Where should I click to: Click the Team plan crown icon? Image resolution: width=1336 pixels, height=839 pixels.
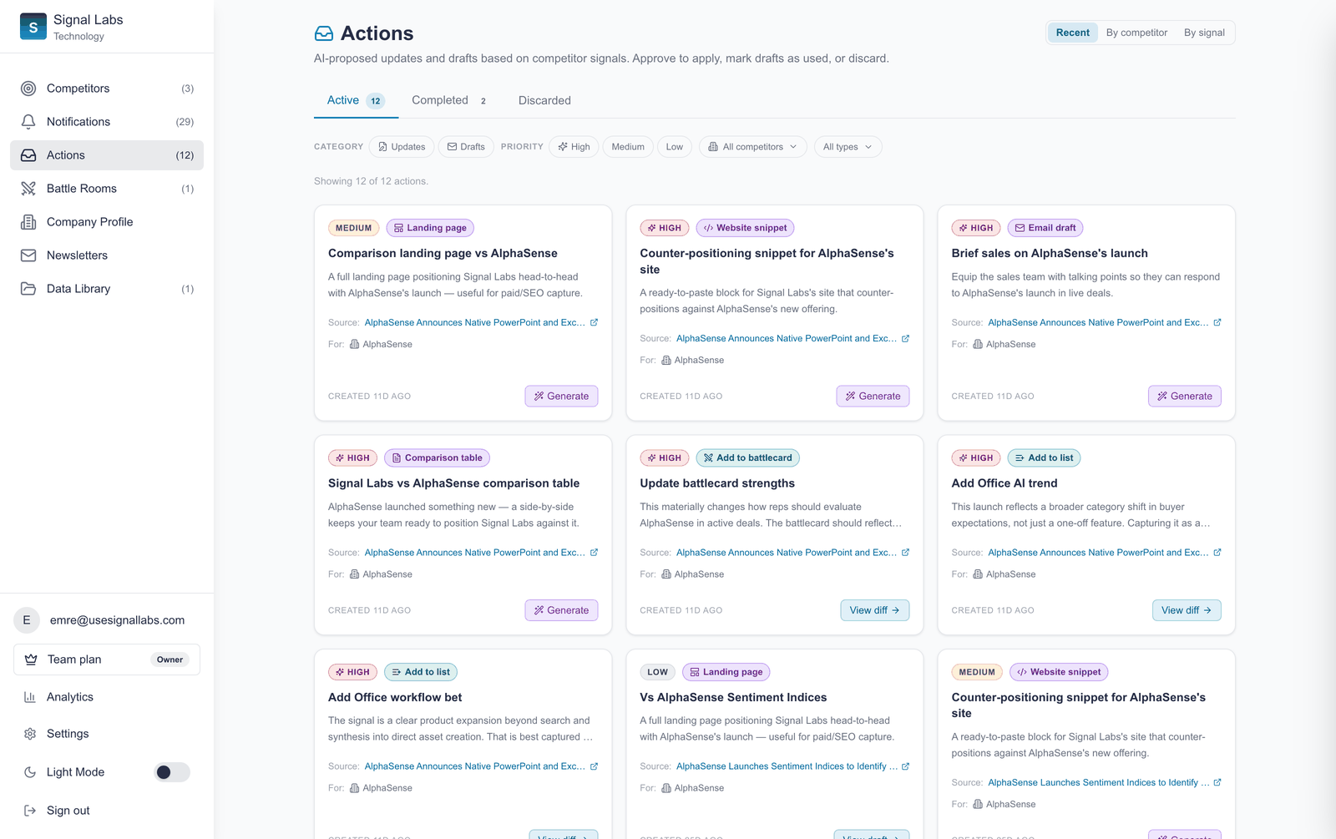coord(31,660)
